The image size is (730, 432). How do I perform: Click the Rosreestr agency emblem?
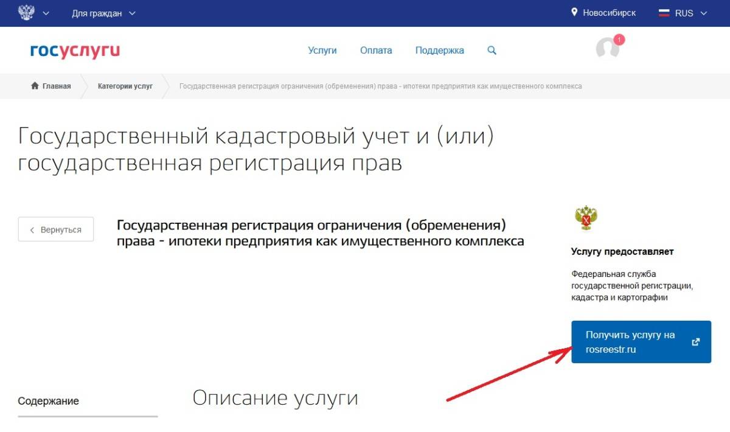click(x=586, y=218)
